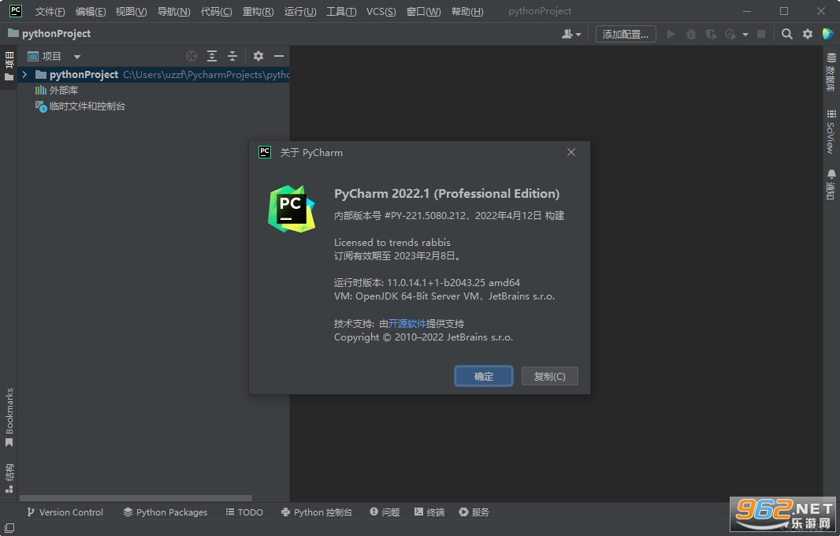This screenshot has width=840, height=536.
Task: Select the 外部库 tree item
Action: [x=56, y=90]
